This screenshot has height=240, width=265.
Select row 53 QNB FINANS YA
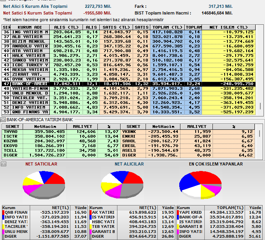tap(129, 112)
